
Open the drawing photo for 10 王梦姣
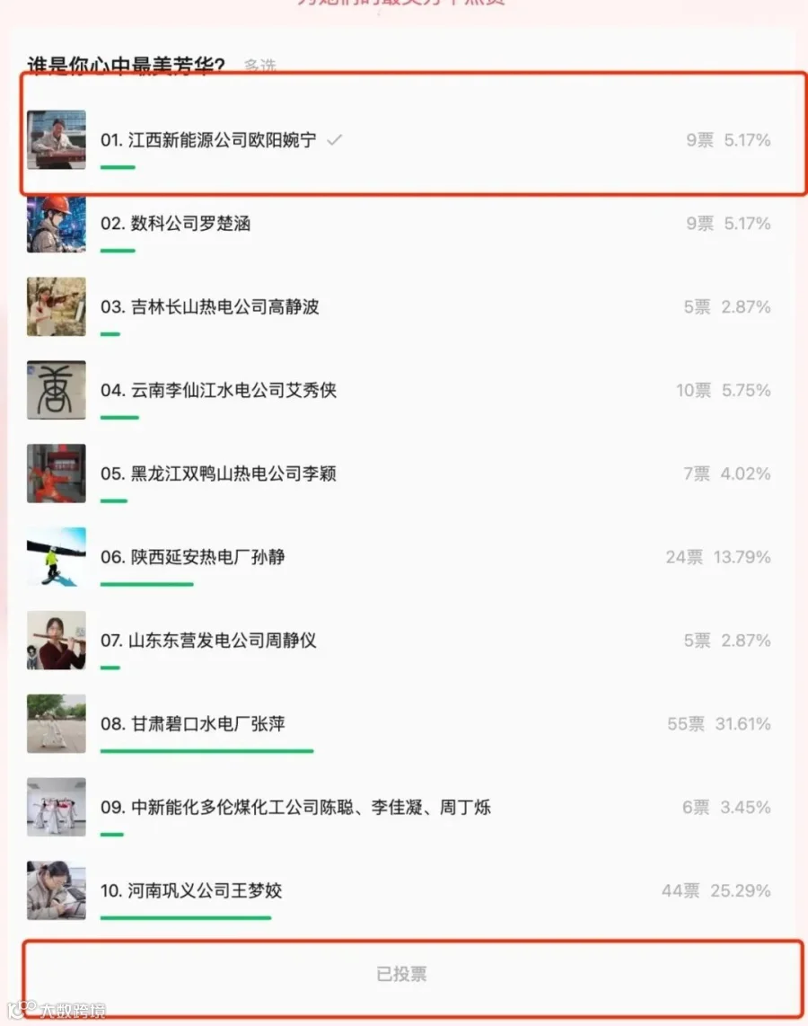pos(57,890)
